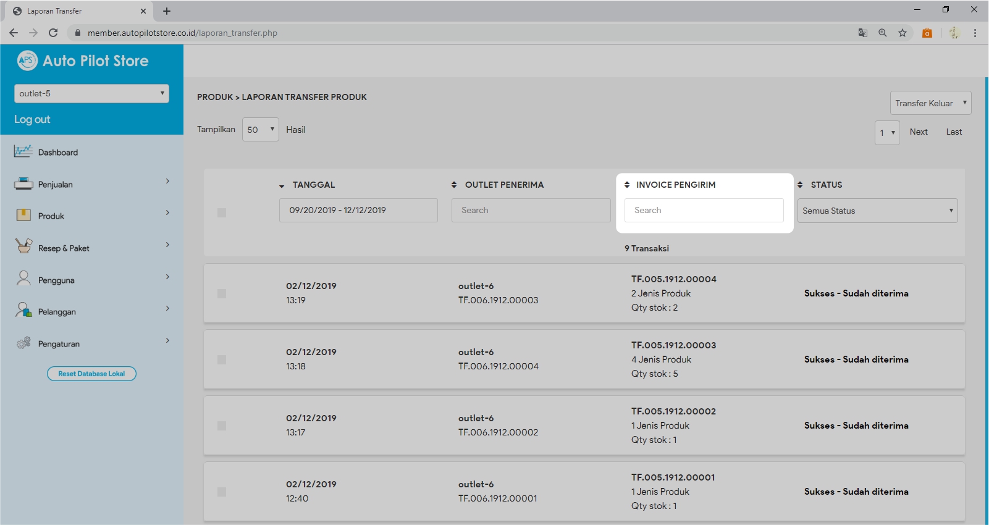Screen dimensions: 989x525
Task: Click the Resep & Paket mortar icon
Action: point(23,247)
